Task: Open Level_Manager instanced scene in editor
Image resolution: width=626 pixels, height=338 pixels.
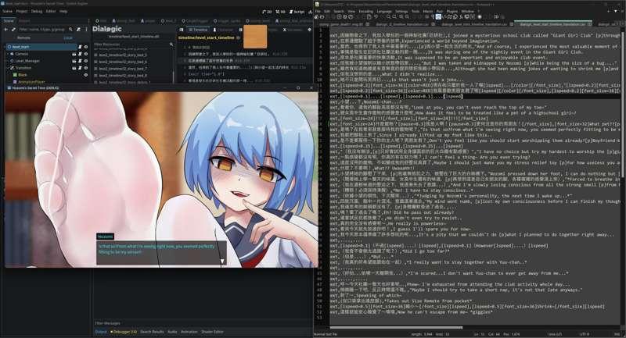Action: click(74, 61)
